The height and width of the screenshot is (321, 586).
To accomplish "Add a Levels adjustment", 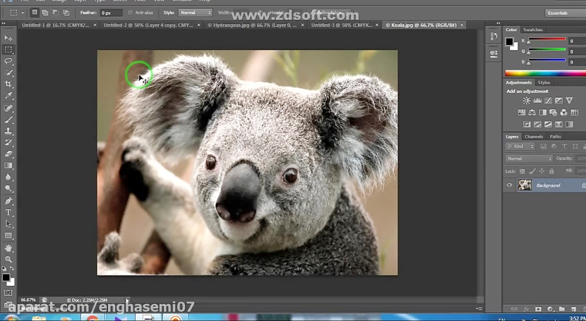I will point(537,100).
